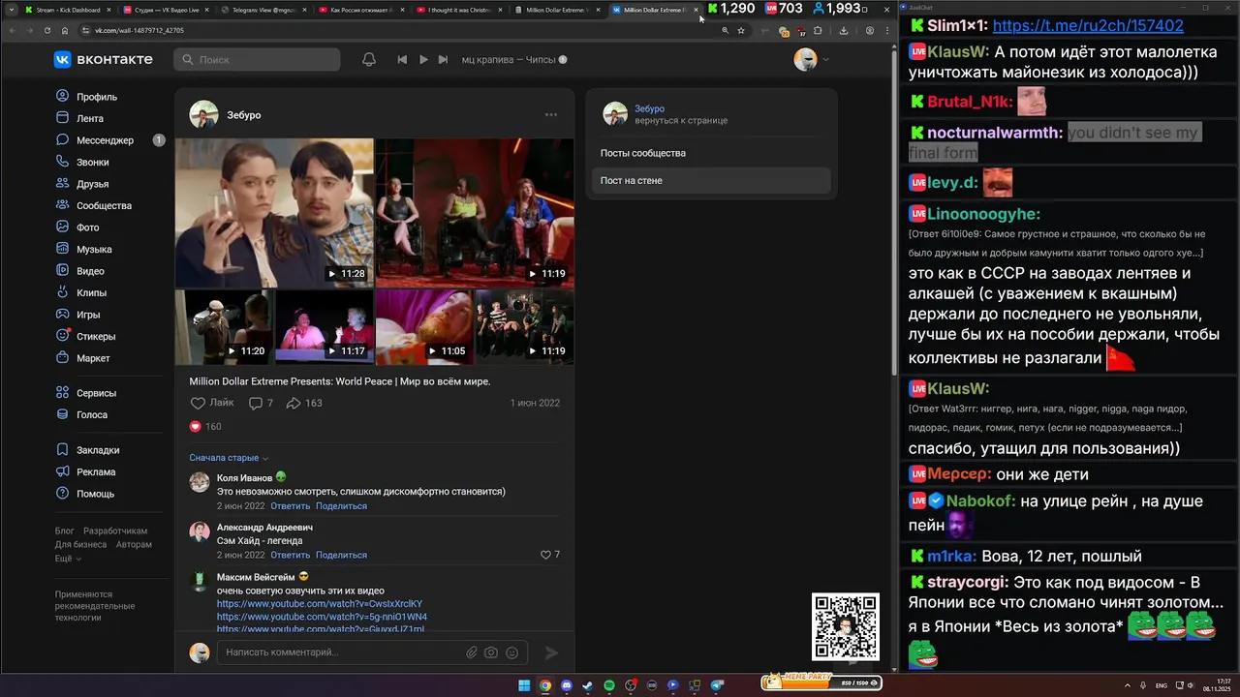The height and width of the screenshot is (697, 1240).
Task: Attach a photo using camera icon
Action: 491,652
